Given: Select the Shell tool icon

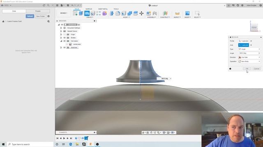Looking at the screenshot, I should (124, 13).
